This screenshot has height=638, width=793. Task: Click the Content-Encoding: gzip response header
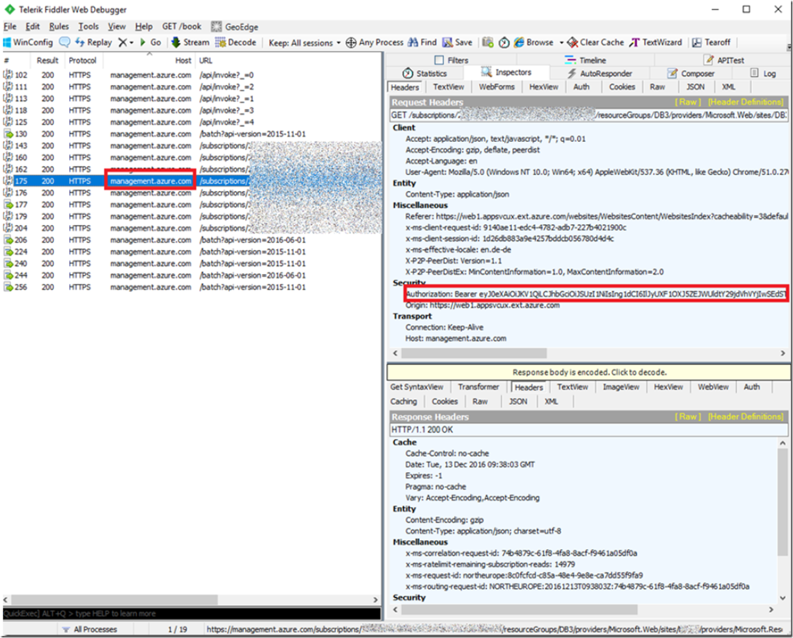point(444,520)
